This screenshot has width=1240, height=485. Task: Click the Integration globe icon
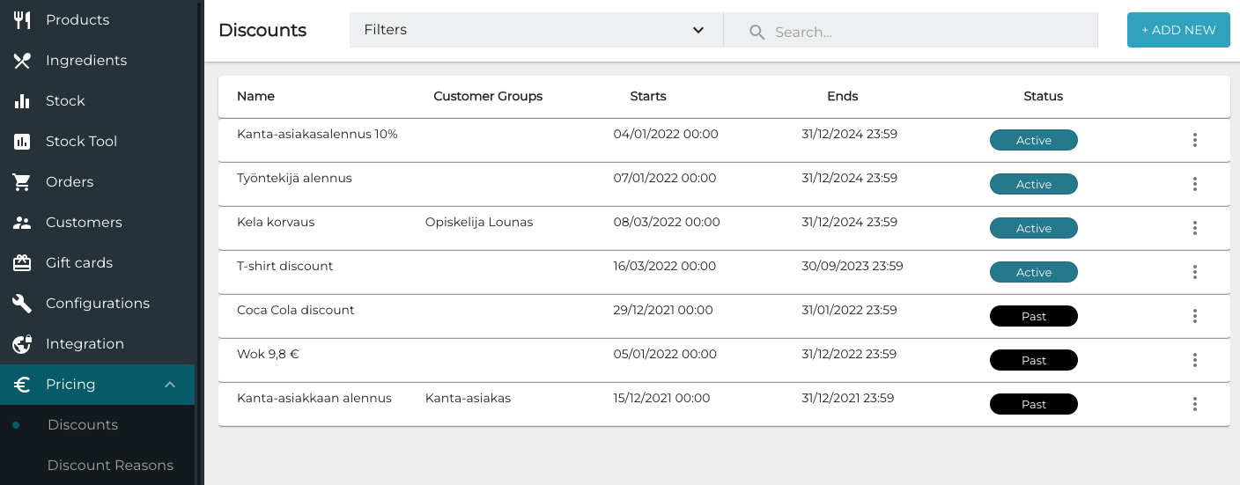point(22,344)
